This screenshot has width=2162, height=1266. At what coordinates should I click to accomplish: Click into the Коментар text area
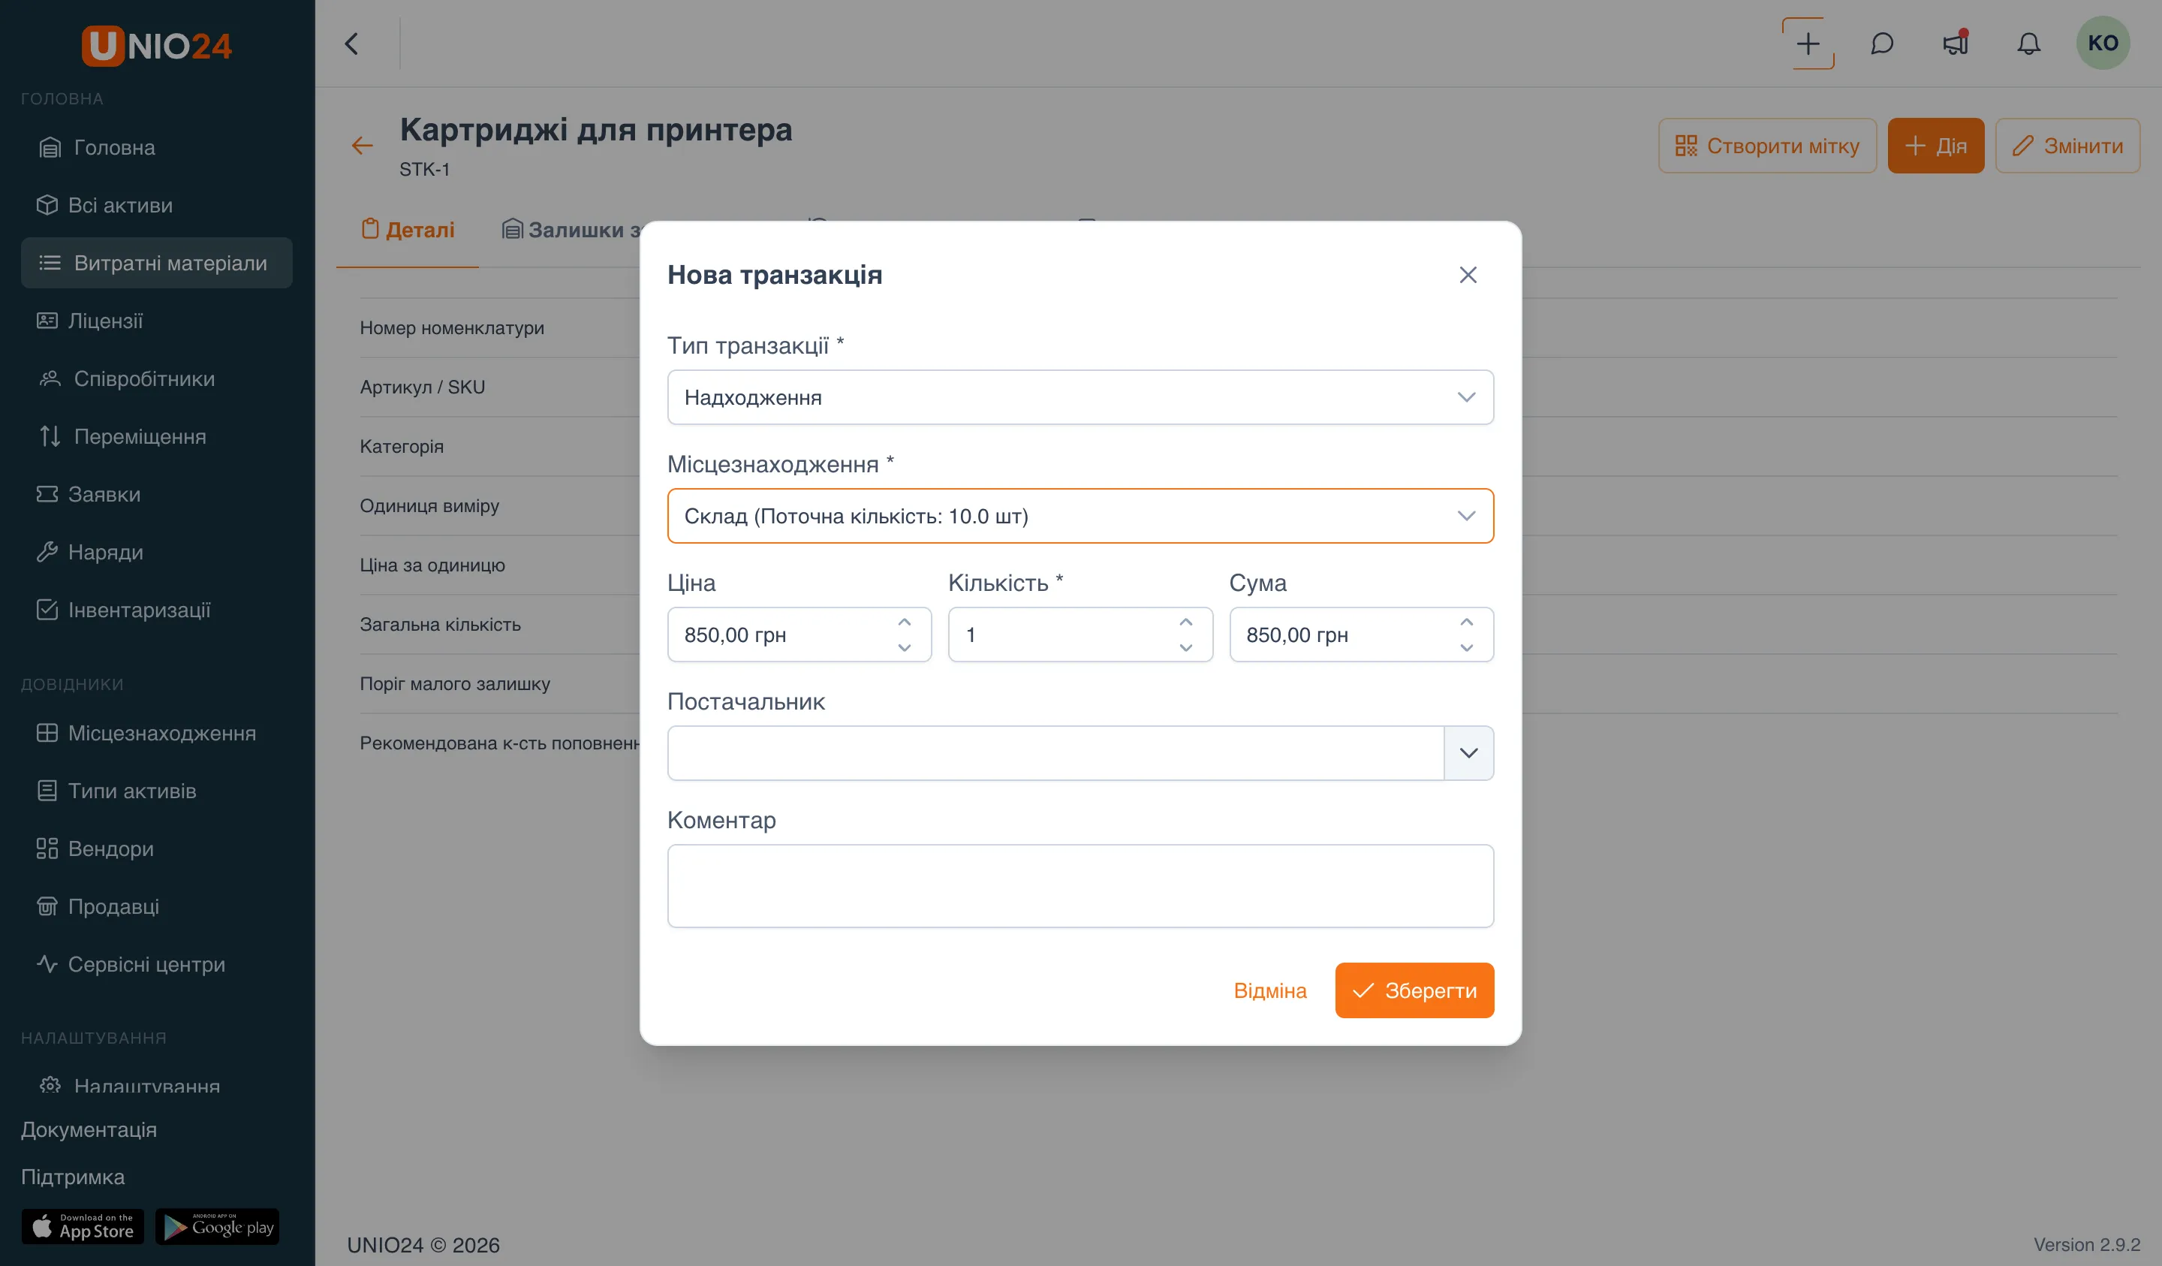pyautogui.click(x=1080, y=886)
